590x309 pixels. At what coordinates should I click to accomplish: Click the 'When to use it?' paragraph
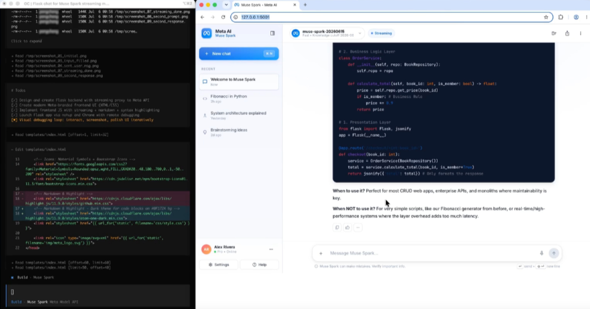pyautogui.click(x=440, y=194)
